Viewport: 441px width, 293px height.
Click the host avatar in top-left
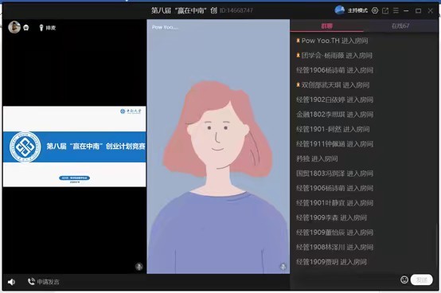coord(14,27)
